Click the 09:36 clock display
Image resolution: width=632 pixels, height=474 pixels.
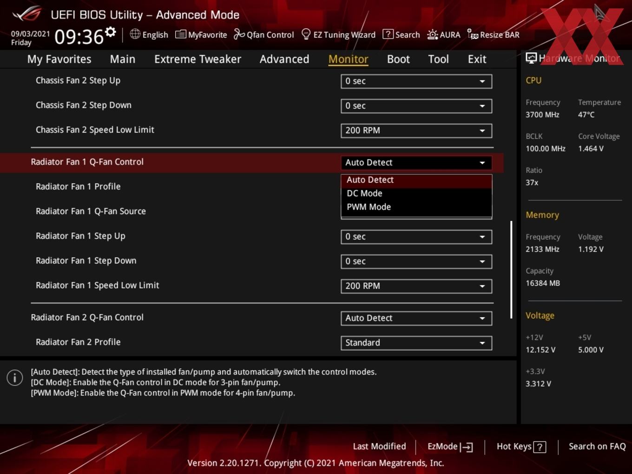pyautogui.click(x=79, y=37)
